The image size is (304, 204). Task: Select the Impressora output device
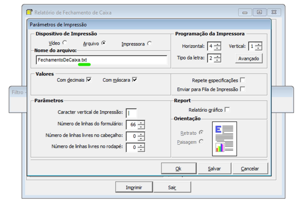(x=149, y=44)
